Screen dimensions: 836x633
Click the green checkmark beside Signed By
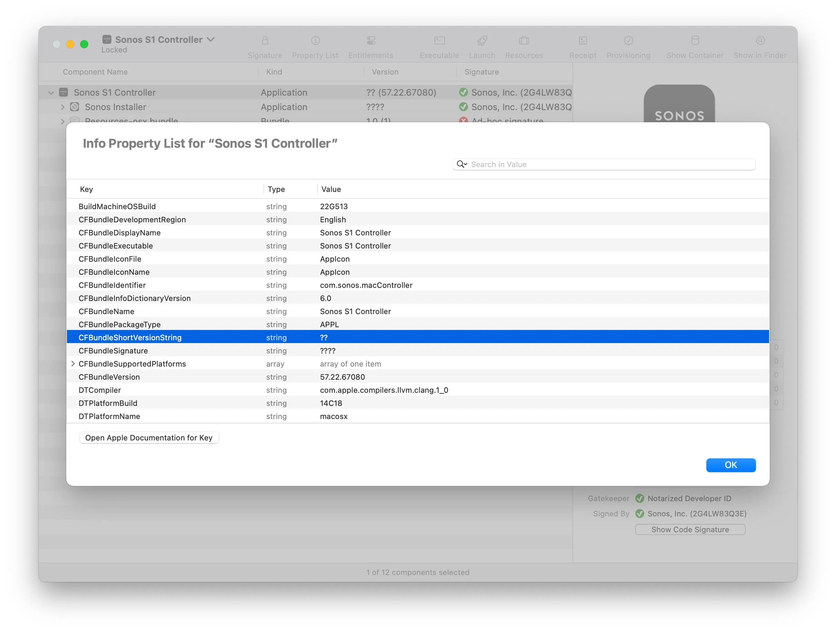[x=639, y=514]
